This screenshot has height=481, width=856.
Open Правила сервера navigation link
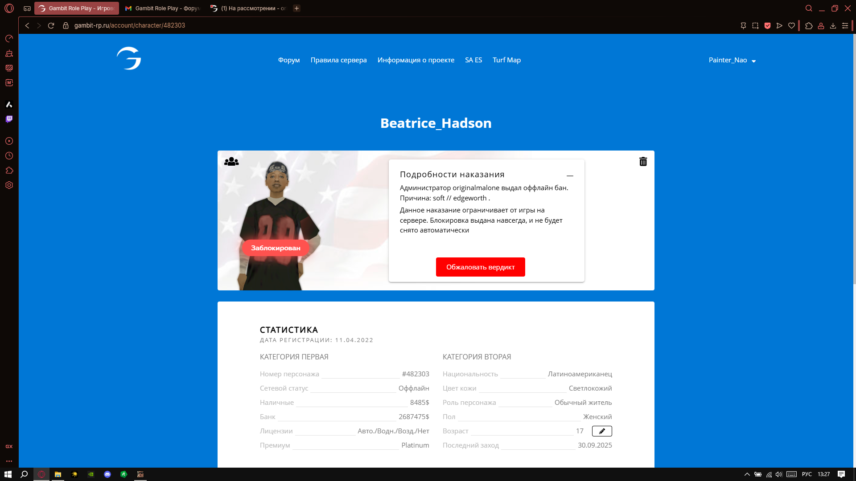tap(338, 60)
